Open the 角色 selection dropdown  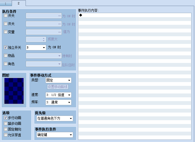pyautogui.click(x=44, y=64)
